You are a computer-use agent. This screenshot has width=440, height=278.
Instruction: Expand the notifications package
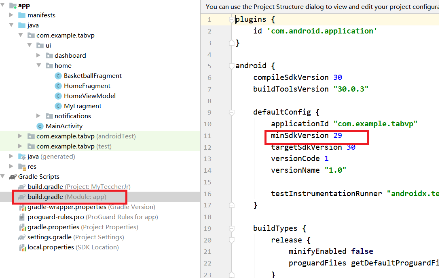point(39,116)
